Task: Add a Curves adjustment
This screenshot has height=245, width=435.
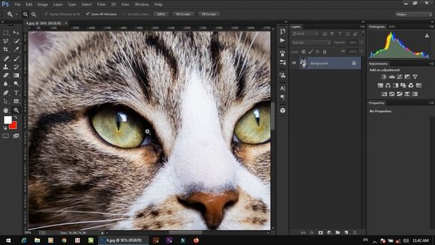Action: (x=400, y=77)
